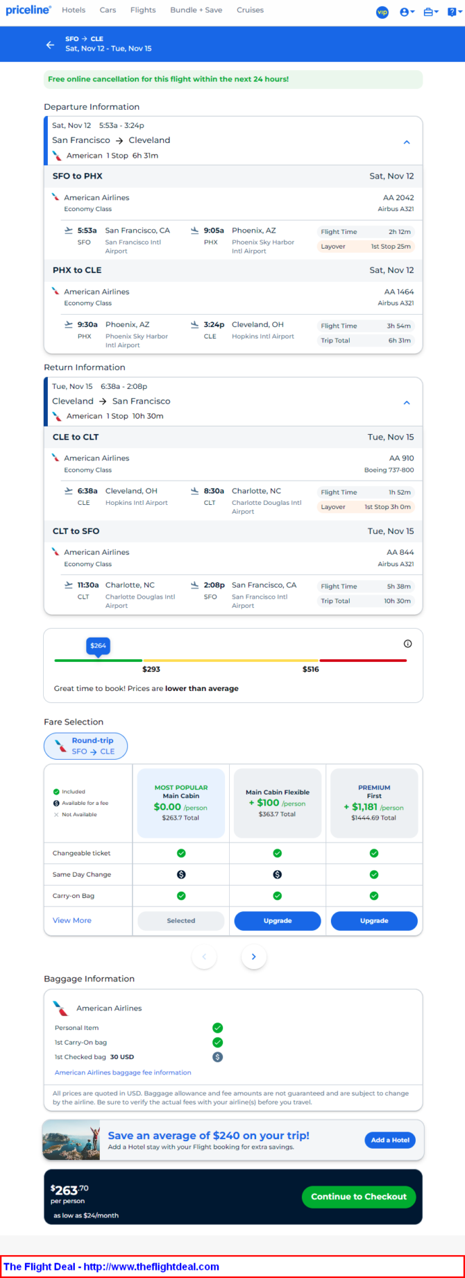Click the SFO 5:53a departure plane icon
The height and width of the screenshot is (1278, 465).
pyautogui.click(x=68, y=231)
